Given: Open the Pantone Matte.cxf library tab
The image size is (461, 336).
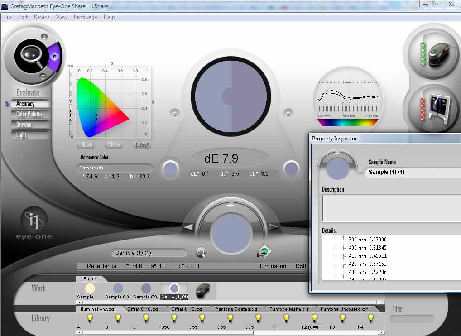Looking at the screenshot, I should tap(289, 309).
